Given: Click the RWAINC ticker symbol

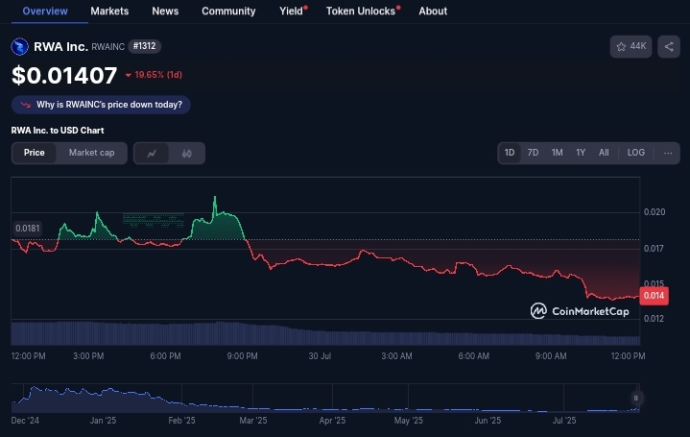Looking at the screenshot, I should (107, 47).
